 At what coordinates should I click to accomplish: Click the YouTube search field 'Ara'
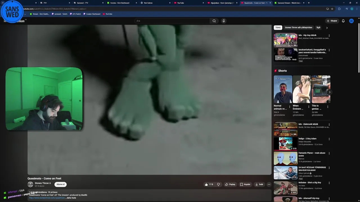172,21
